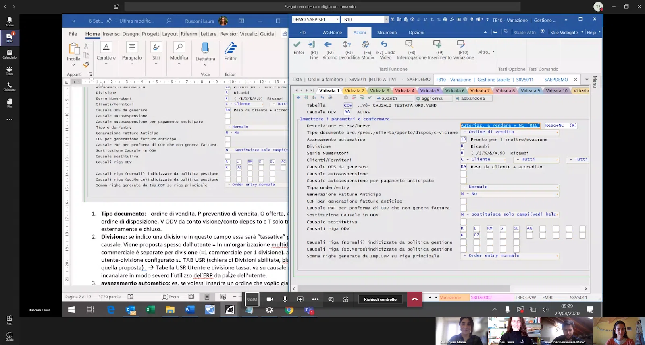Click the SAEP form horizontal scrollbar
The image size is (645, 345).
click(x=403, y=288)
